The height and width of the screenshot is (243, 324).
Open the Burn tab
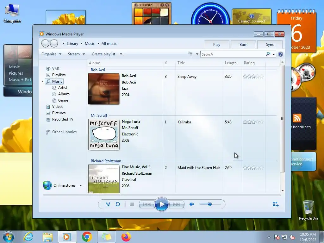click(243, 44)
